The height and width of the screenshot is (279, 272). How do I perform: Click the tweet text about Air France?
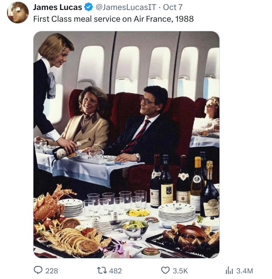point(113,19)
